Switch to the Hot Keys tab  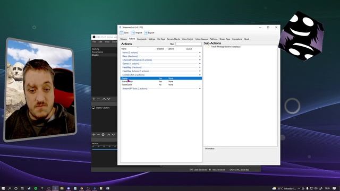coord(161,39)
